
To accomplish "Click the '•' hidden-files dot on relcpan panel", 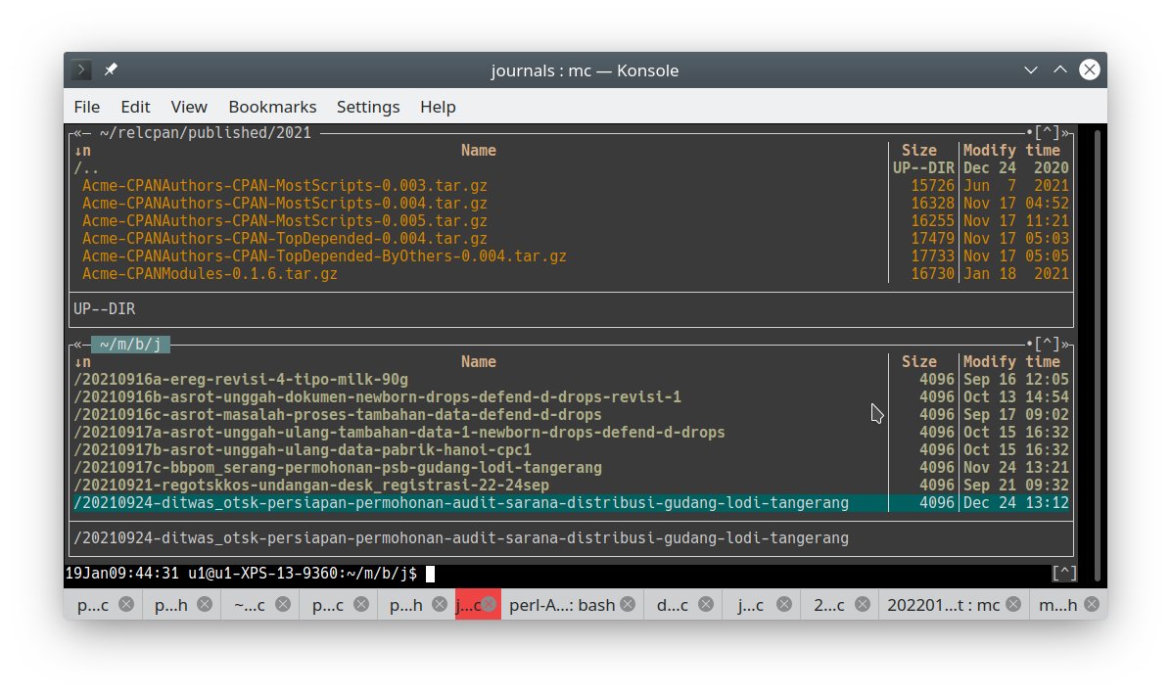I will point(1030,133).
